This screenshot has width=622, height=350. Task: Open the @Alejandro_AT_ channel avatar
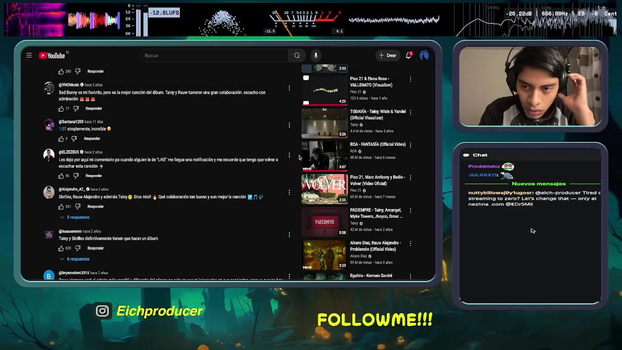[49, 192]
